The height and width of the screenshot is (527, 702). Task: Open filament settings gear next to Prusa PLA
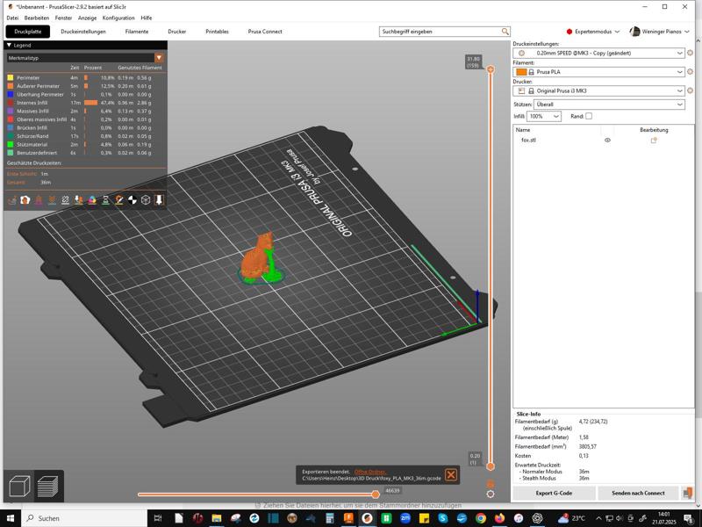[x=691, y=72]
